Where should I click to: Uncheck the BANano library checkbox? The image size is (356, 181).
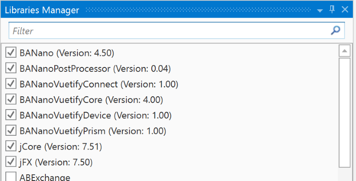(x=11, y=53)
